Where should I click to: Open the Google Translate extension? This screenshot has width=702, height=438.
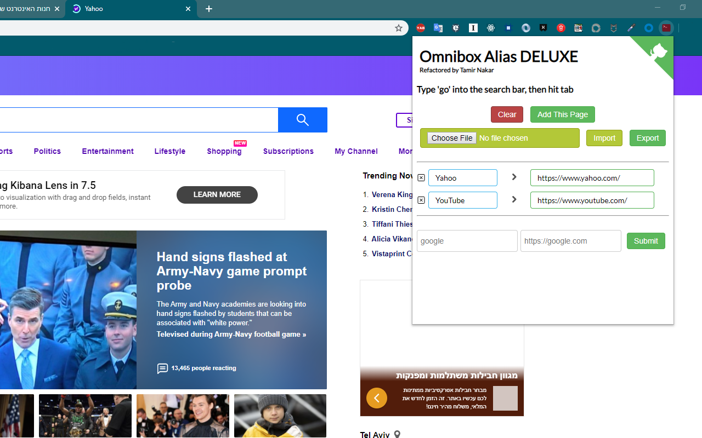[438, 27]
